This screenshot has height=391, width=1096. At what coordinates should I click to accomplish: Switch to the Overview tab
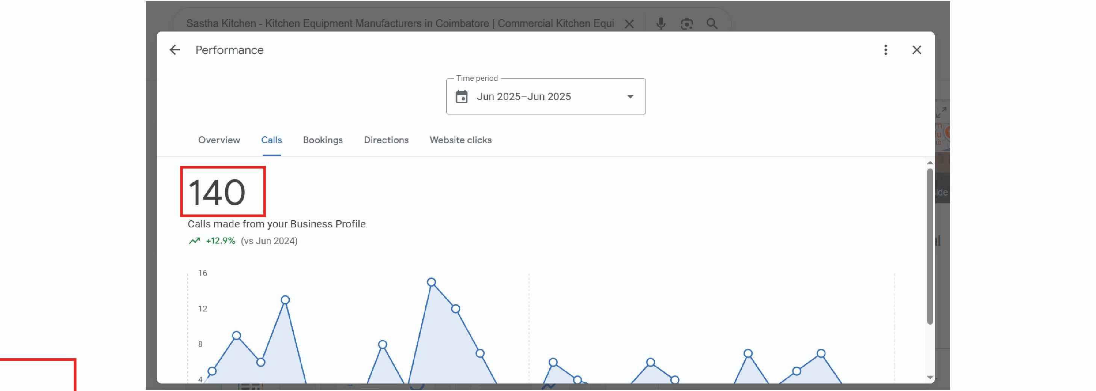[219, 140]
